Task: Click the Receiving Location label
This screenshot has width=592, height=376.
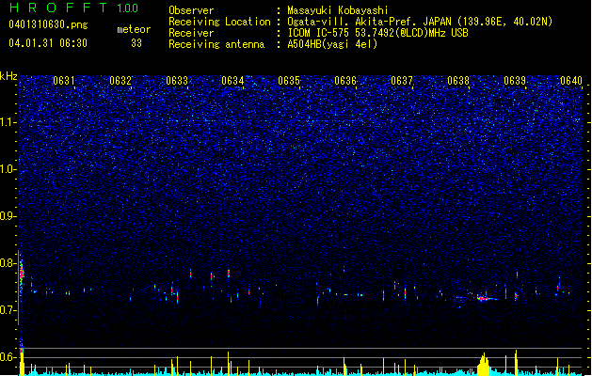Action: (219, 22)
